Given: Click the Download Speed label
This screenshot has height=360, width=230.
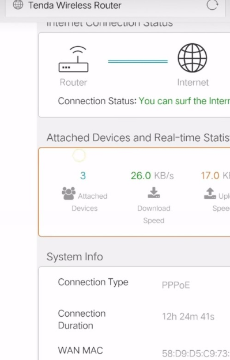Looking at the screenshot, I should tap(154, 214).
